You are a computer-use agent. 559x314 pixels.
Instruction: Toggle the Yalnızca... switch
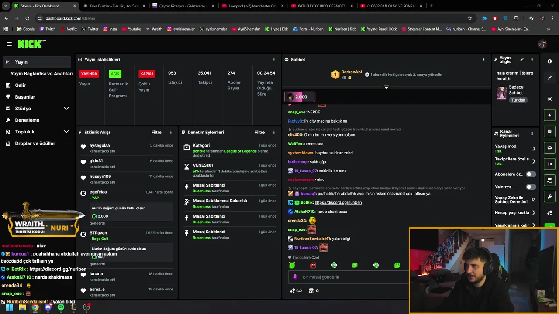coord(531,187)
